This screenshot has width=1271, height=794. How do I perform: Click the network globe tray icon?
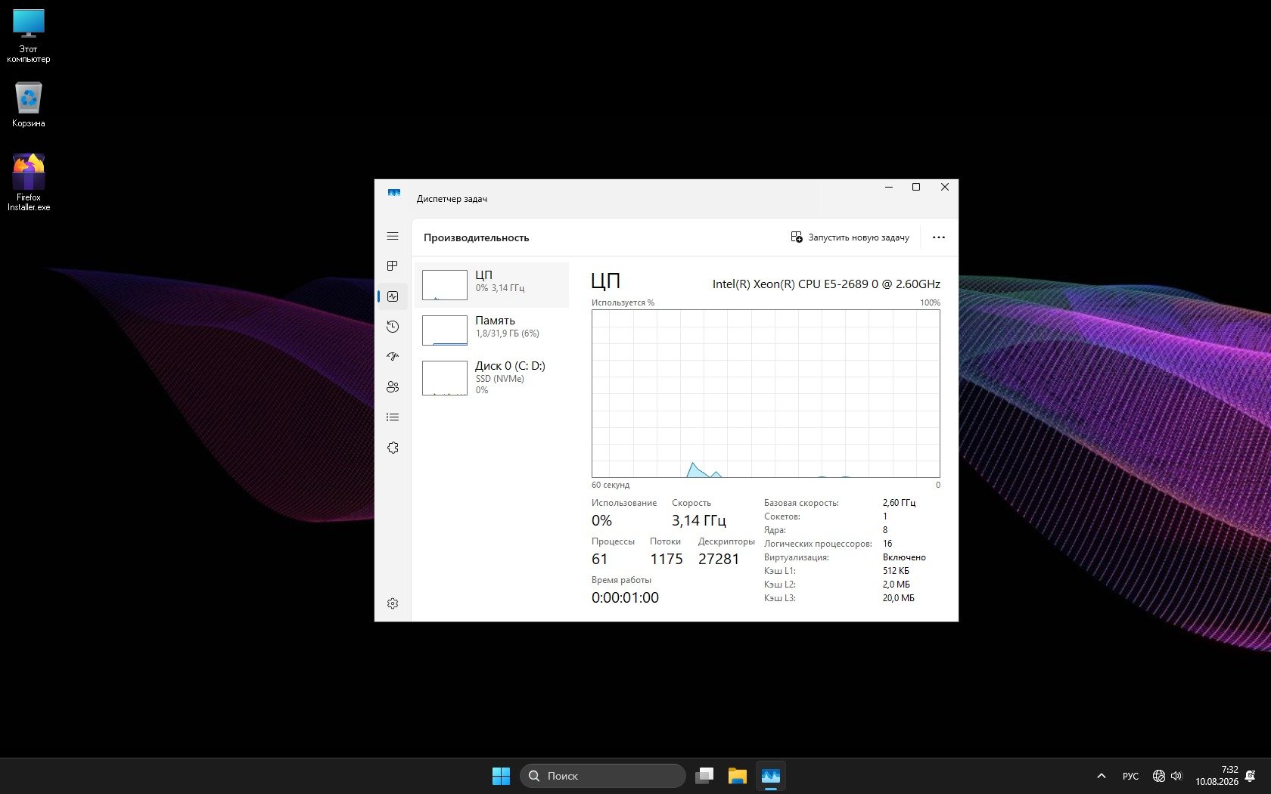[1159, 776]
